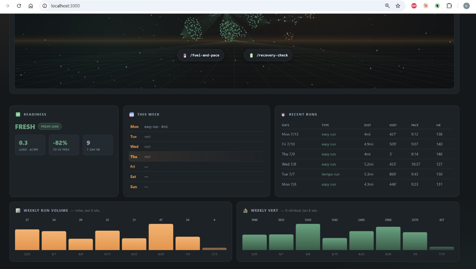
Task: Click the 6/29 run volume bar
Action: point(161,237)
